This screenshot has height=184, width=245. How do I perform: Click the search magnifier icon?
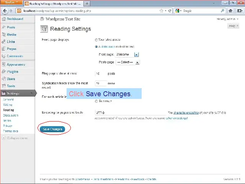(222, 11)
